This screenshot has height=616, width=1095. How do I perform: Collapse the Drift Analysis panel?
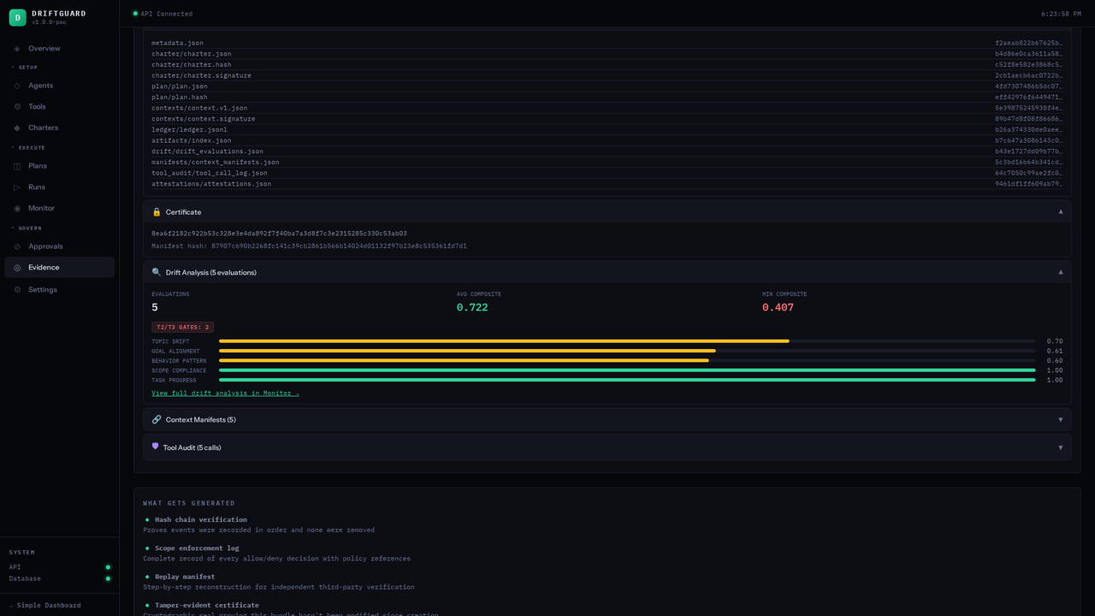[1061, 271]
